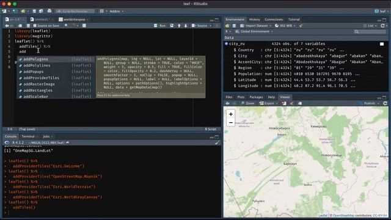Click the Re-run previous code icon

pyautogui.click(x=172, y=26)
